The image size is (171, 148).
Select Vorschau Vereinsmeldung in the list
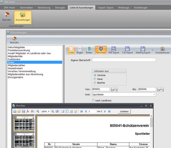point(35,71)
